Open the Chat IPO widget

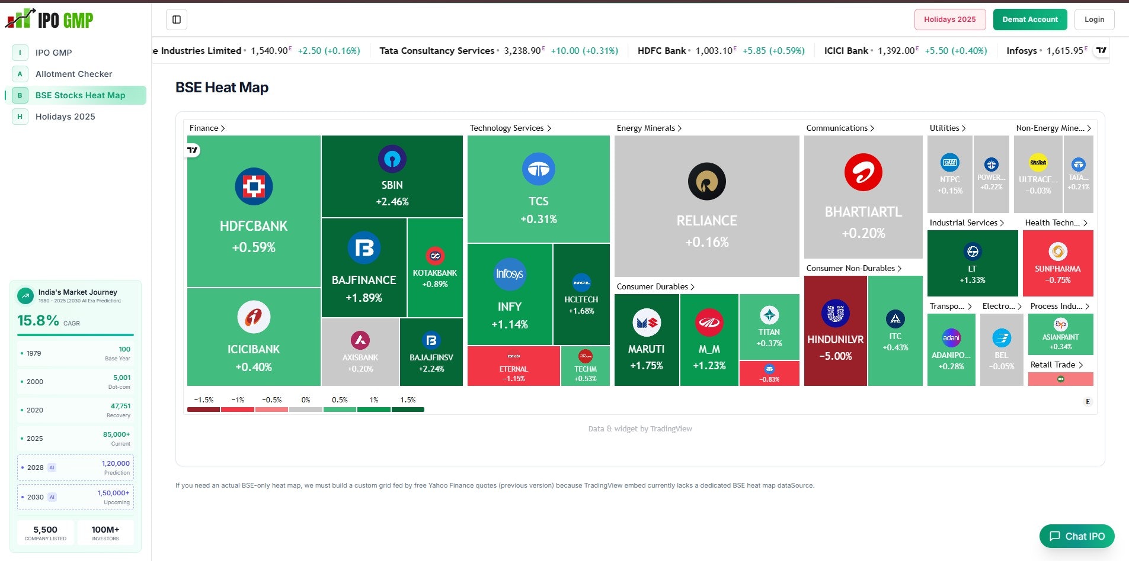point(1077,536)
